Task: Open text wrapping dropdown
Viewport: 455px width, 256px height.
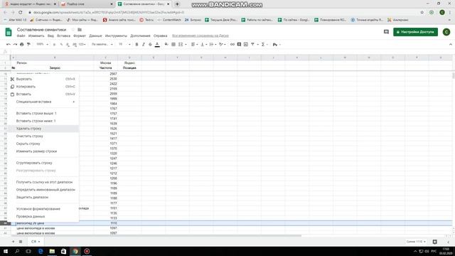Action: point(213,44)
